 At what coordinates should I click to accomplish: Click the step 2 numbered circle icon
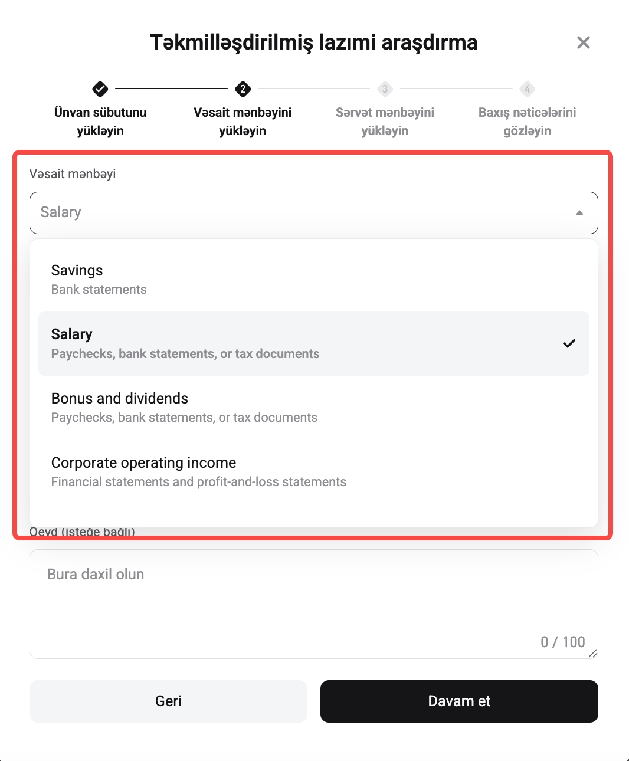[x=243, y=88]
